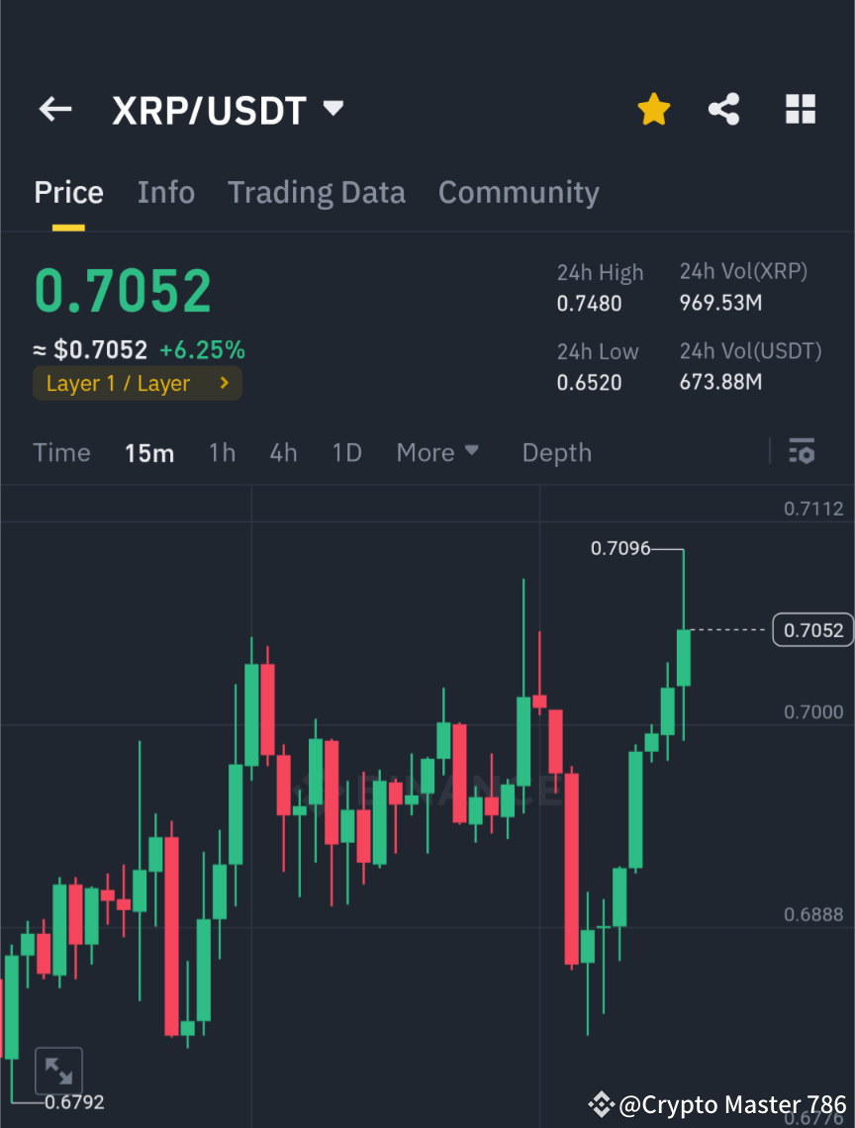Tap the back arrow to exit chart
This screenshot has width=855, height=1128.
pos(54,109)
